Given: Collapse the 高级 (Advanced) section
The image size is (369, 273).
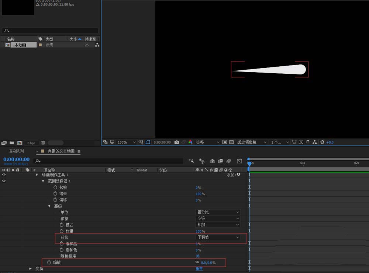Looking at the screenshot, I should point(49,206).
